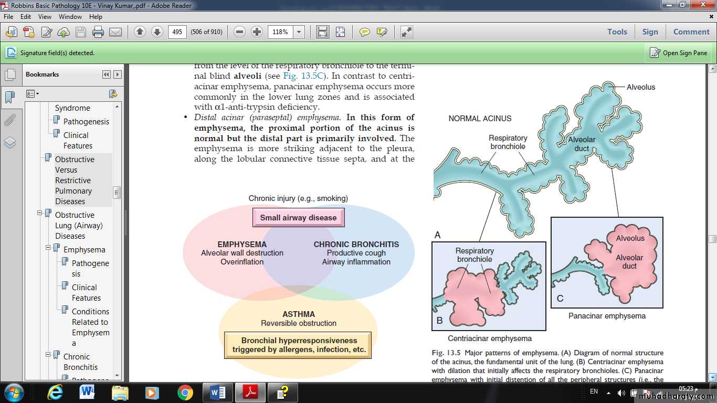717x403 pixels.
Task: Add a sticky note comment
Action: (x=364, y=32)
